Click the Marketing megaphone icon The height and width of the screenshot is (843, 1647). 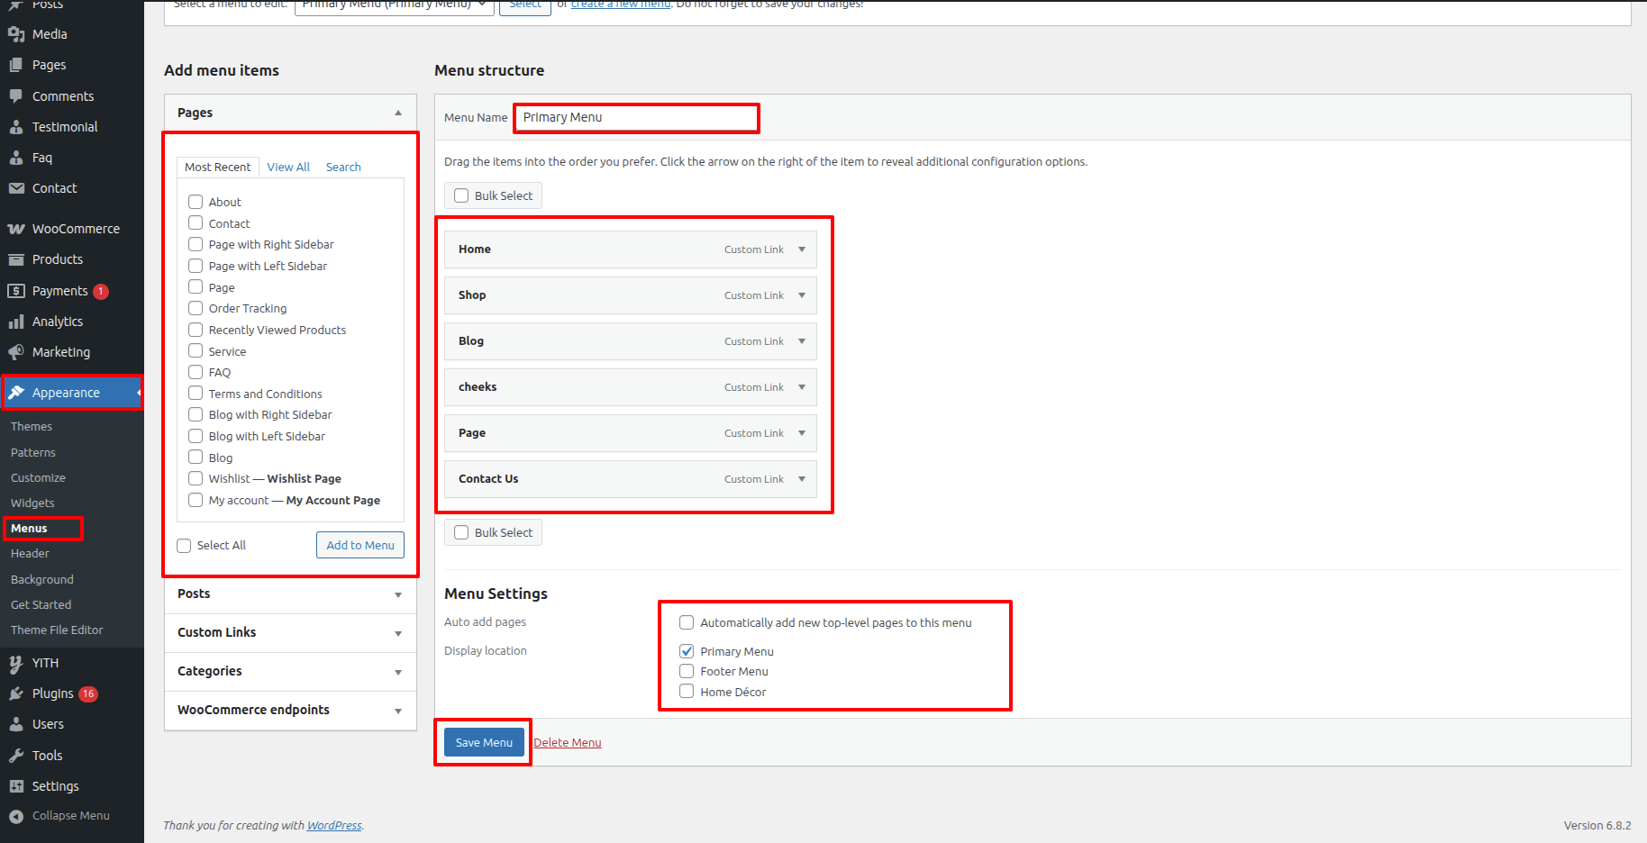pos(16,352)
